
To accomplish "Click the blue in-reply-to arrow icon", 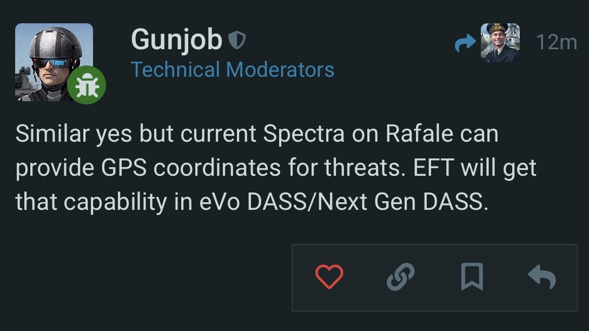I will click(465, 43).
